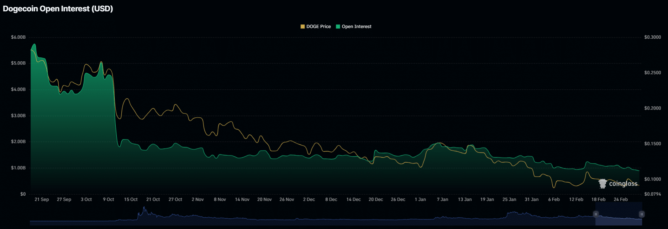Toggle the DOGE Price series label
Screen dimensions: 668x229
318,27
